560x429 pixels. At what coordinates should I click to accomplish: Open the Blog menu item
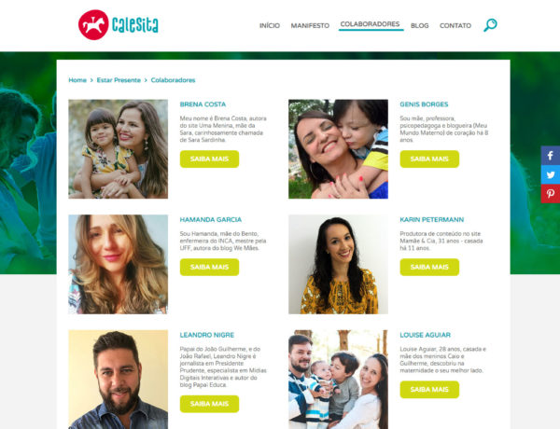click(420, 26)
